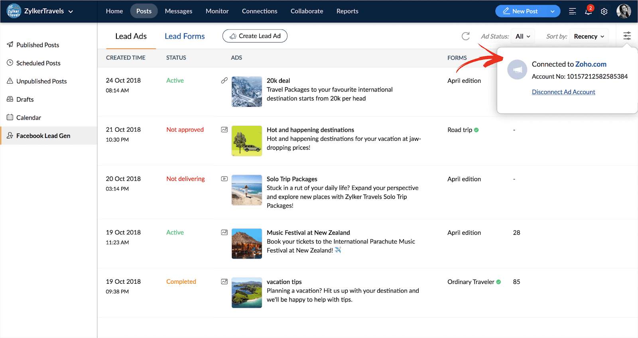Open the vacation tips ad thumbnail
The height and width of the screenshot is (338, 638).
pyautogui.click(x=247, y=293)
